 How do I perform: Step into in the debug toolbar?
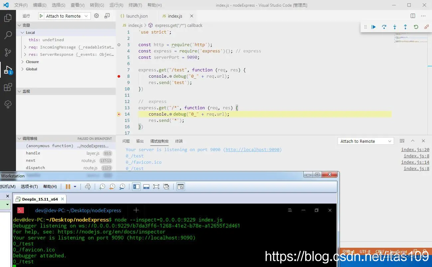pyautogui.click(x=395, y=27)
